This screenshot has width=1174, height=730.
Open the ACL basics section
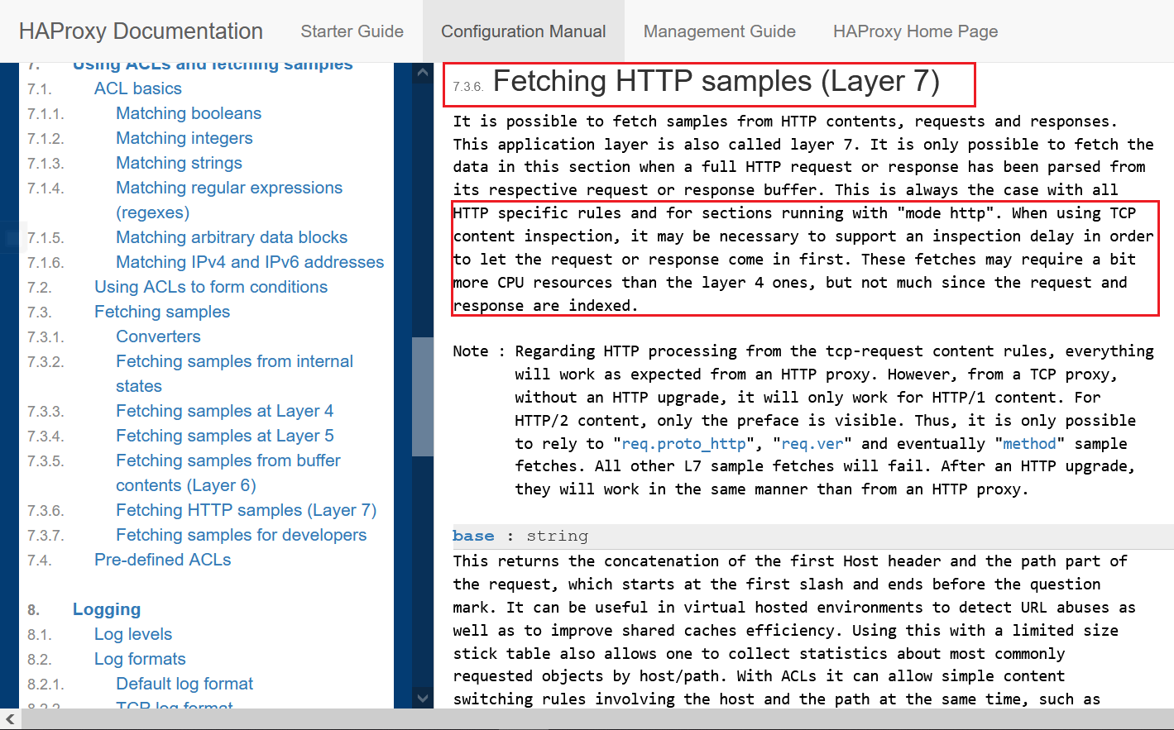[138, 88]
